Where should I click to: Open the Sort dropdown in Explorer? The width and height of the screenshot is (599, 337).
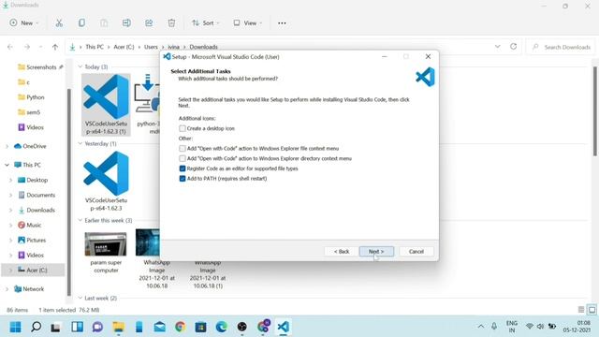206,22
